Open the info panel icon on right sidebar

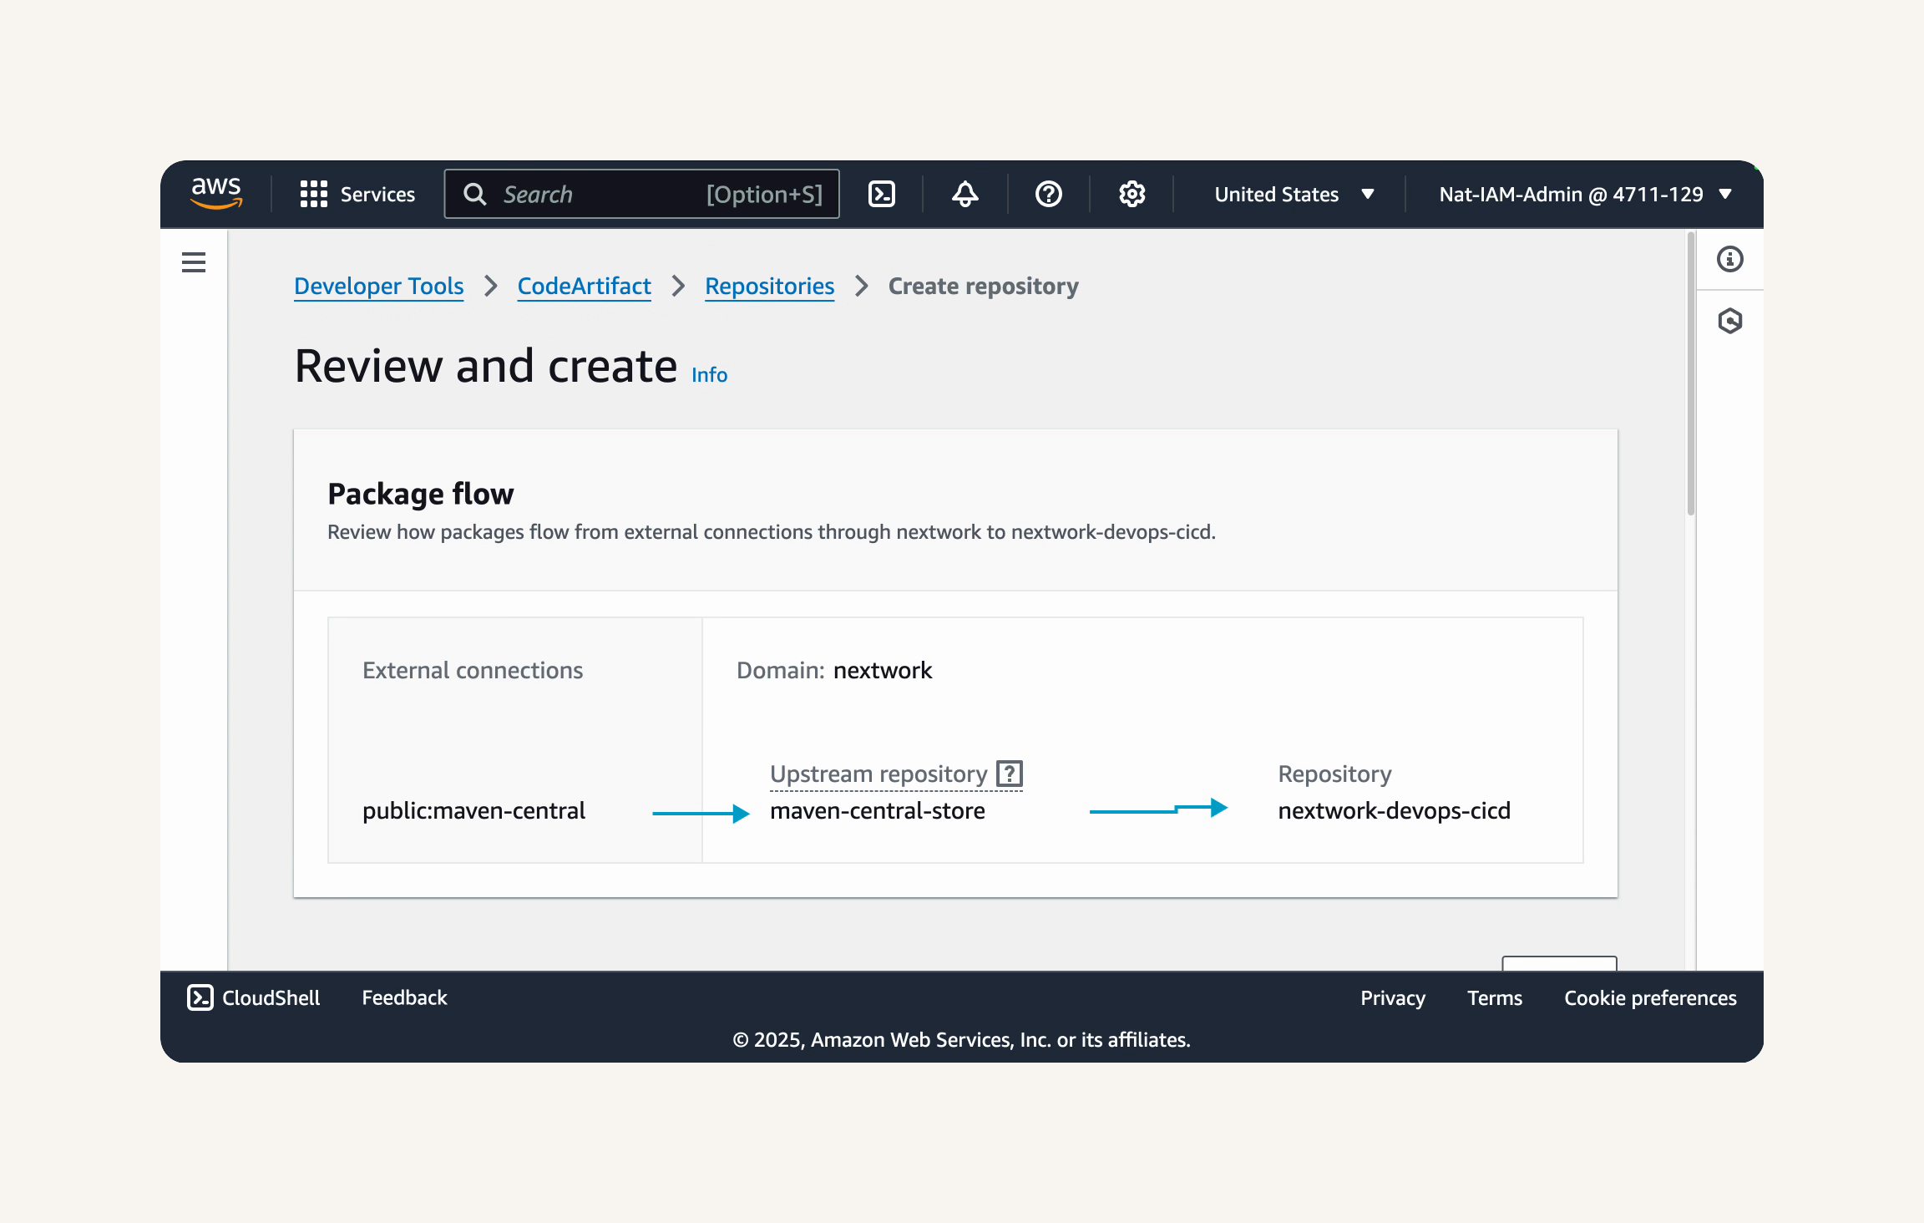click(1730, 259)
